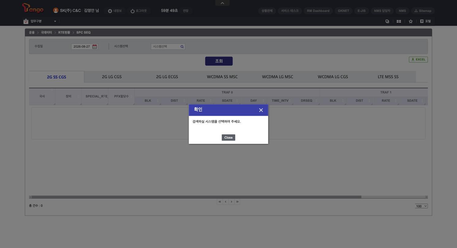Image resolution: width=457 pixels, height=248 pixels.
Task: Go to the first page arrow
Action: click(x=220, y=202)
